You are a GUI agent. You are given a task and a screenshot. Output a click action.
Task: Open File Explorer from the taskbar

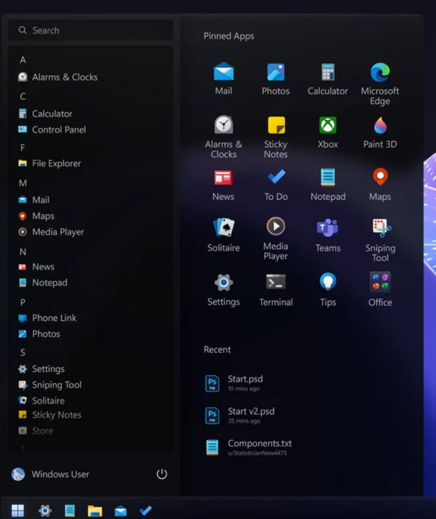[95, 511]
